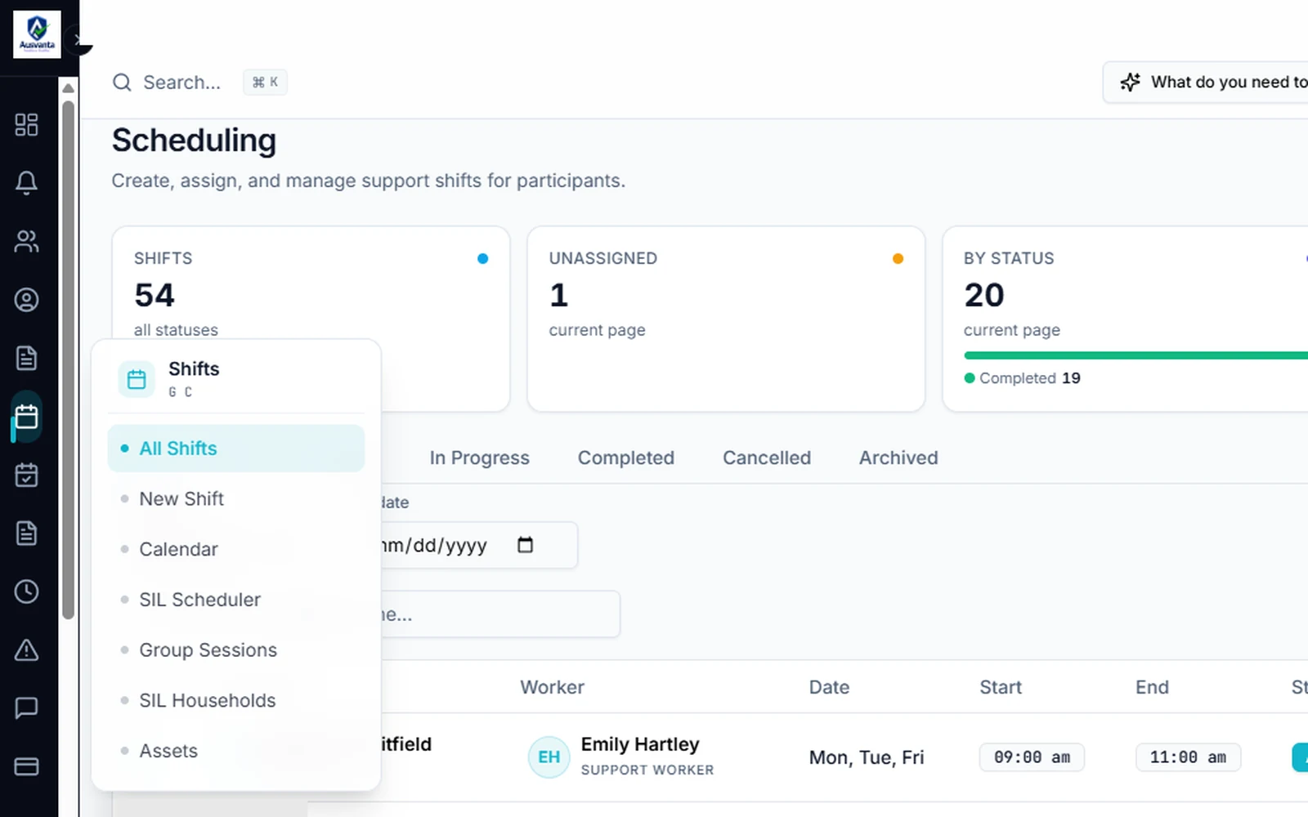The height and width of the screenshot is (817, 1308).
Task: Click the Ausvanta logo
Action: [x=37, y=34]
